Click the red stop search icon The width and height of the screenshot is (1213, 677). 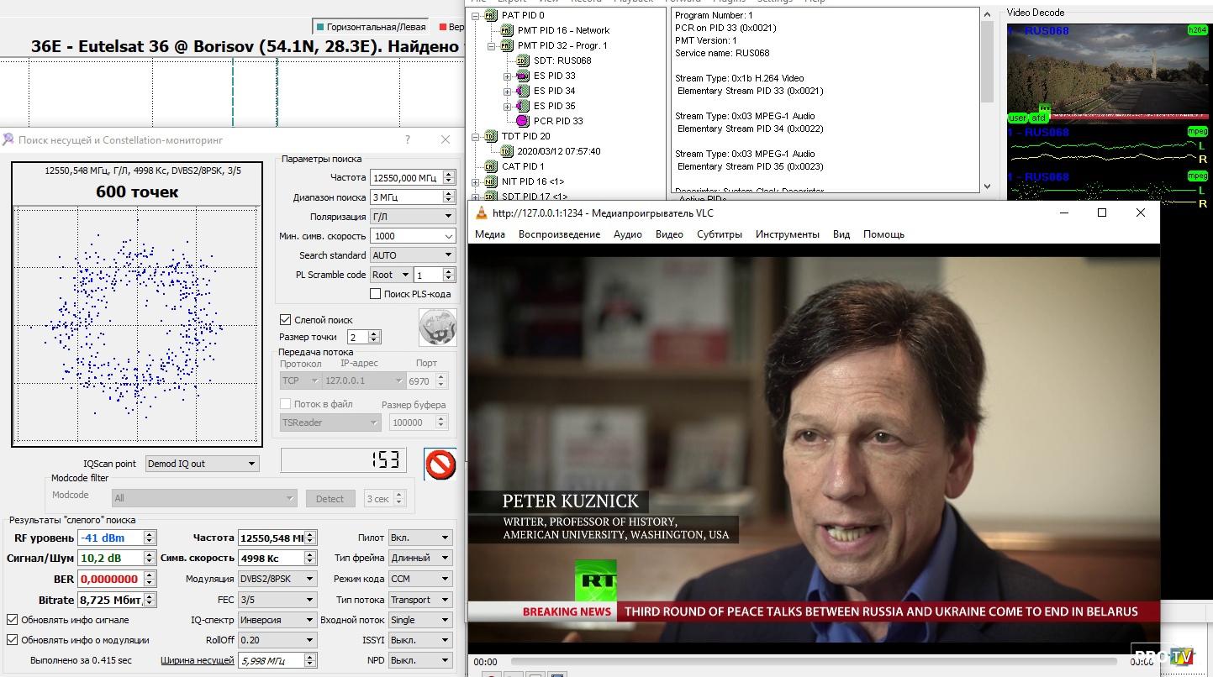click(440, 464)
